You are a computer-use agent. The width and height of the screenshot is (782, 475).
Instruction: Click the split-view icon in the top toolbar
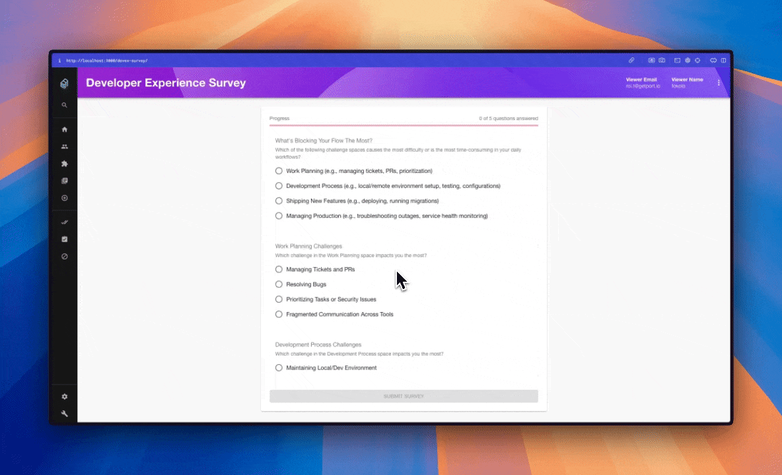[723, 60]
